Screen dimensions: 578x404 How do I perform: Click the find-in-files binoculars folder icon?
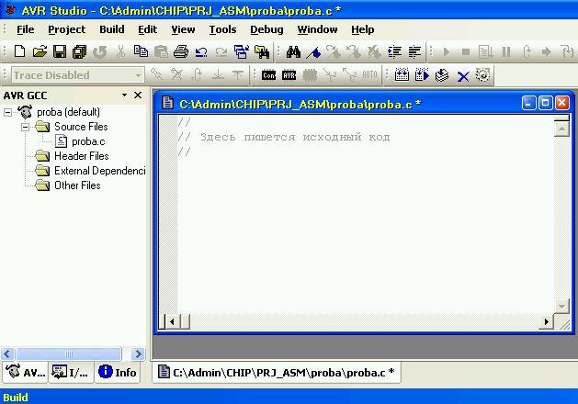click(261, 52)
